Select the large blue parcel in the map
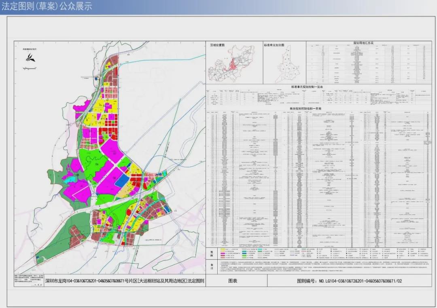The height and width of the screenshot is (308, 437). pos(123,180)
